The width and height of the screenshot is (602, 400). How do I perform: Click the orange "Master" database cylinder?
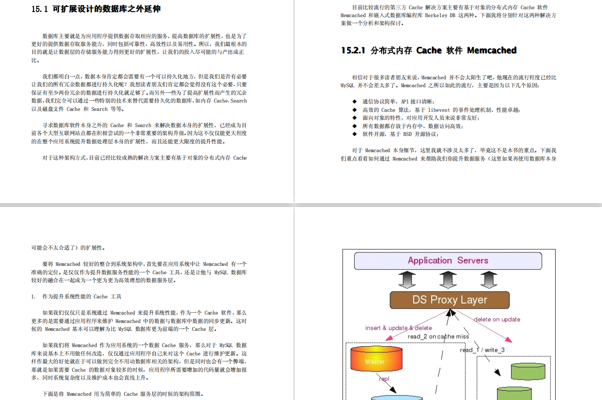tap(376, 359)
